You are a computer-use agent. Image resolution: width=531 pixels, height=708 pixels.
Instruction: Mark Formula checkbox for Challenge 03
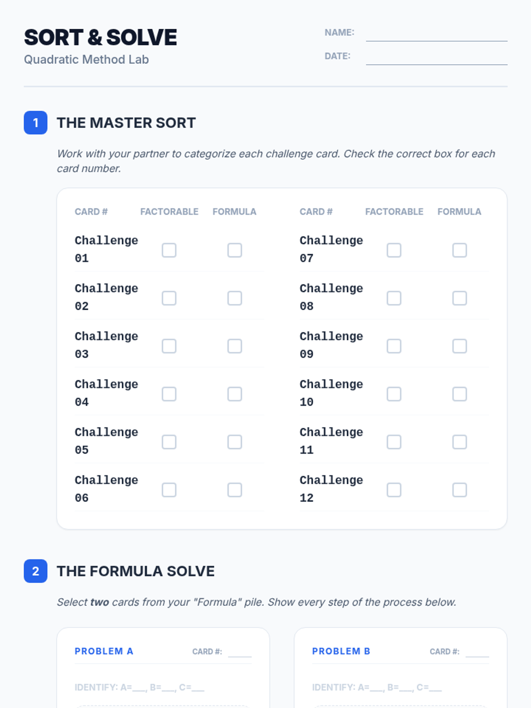click(235, 346)
